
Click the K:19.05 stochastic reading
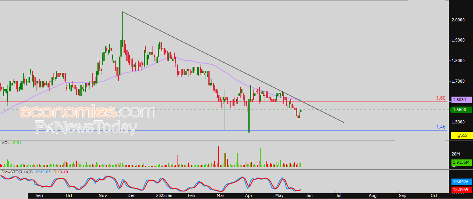(x=43, y=172)
